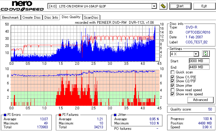Image resolution: width=216 pixels, height=131 pixels.
Task: Click the PI Errors average 13.07
Action: tap(44, 119)
